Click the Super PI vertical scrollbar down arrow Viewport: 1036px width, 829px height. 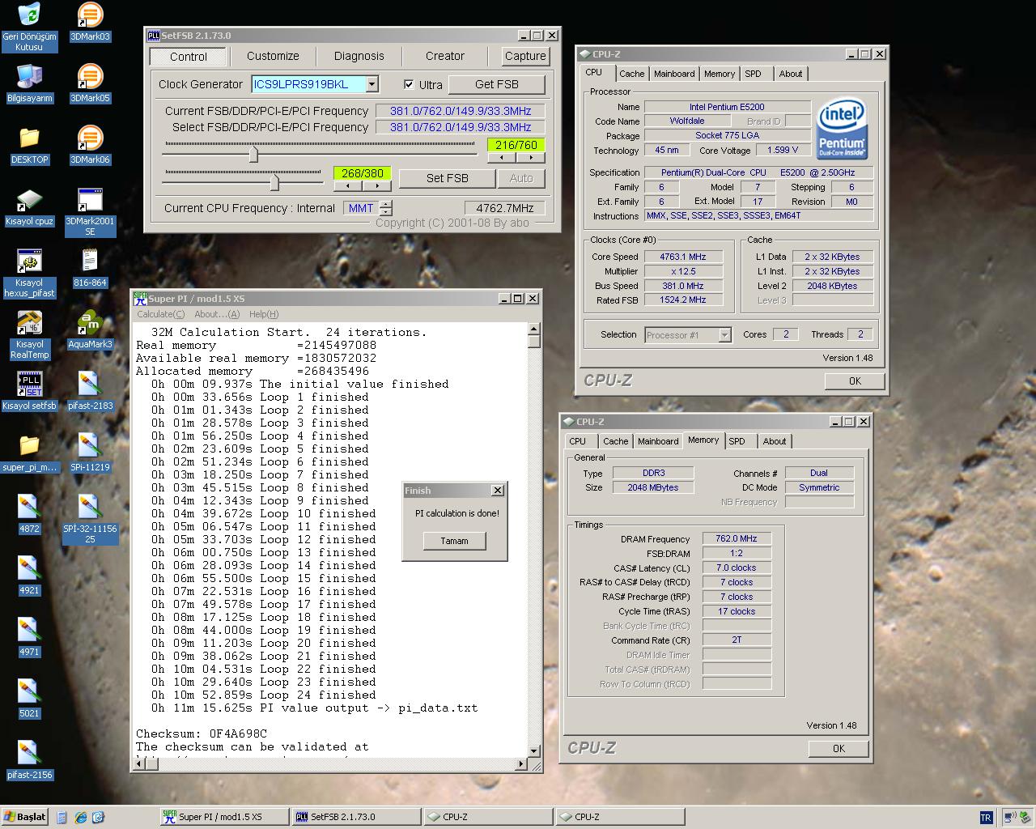click(533, 751)
